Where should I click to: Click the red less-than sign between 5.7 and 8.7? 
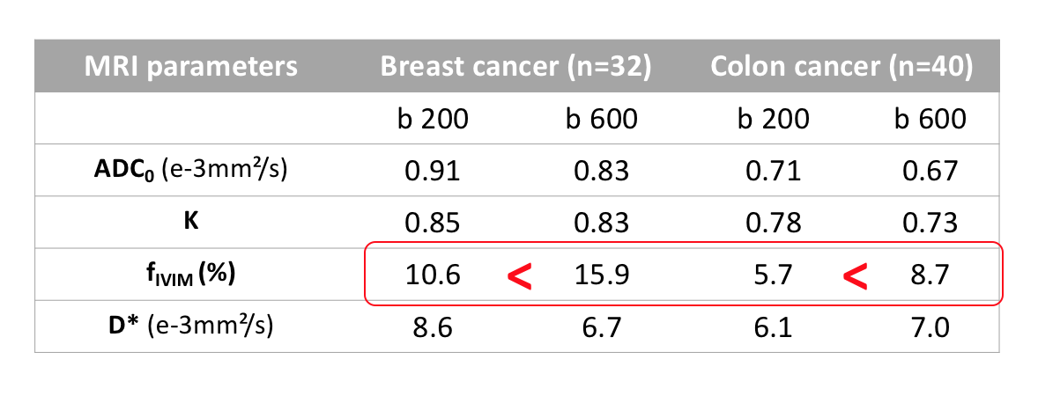pyautogui.click(x=855, y=276)
